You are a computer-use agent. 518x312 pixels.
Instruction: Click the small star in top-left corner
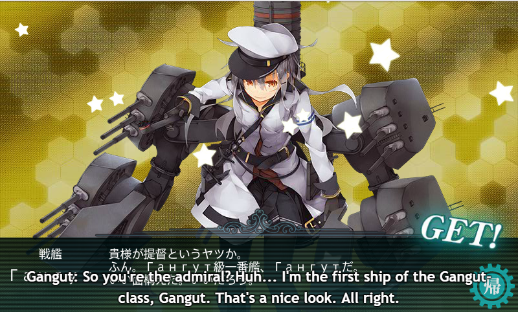coord(21,29)
